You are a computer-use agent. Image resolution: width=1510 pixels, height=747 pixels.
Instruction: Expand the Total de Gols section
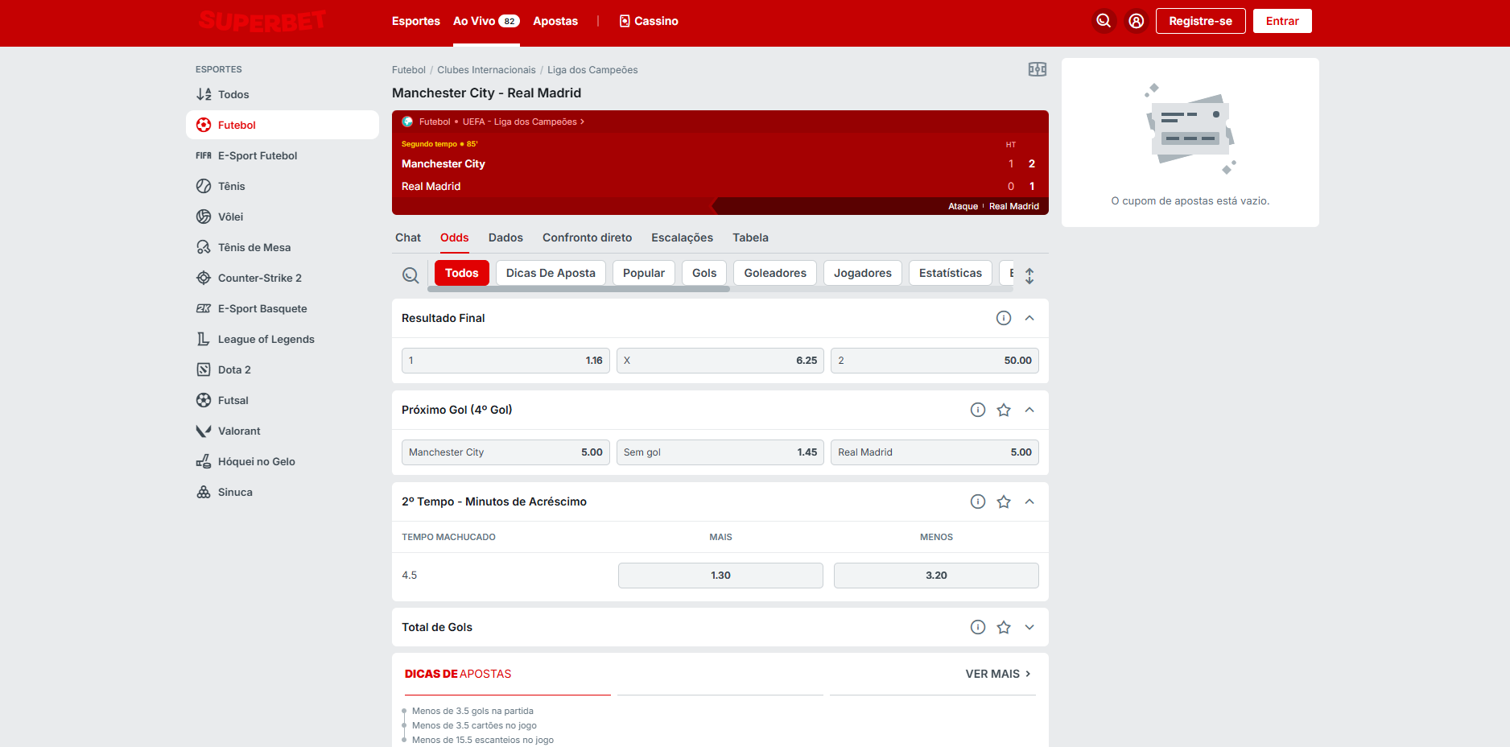1029,627
